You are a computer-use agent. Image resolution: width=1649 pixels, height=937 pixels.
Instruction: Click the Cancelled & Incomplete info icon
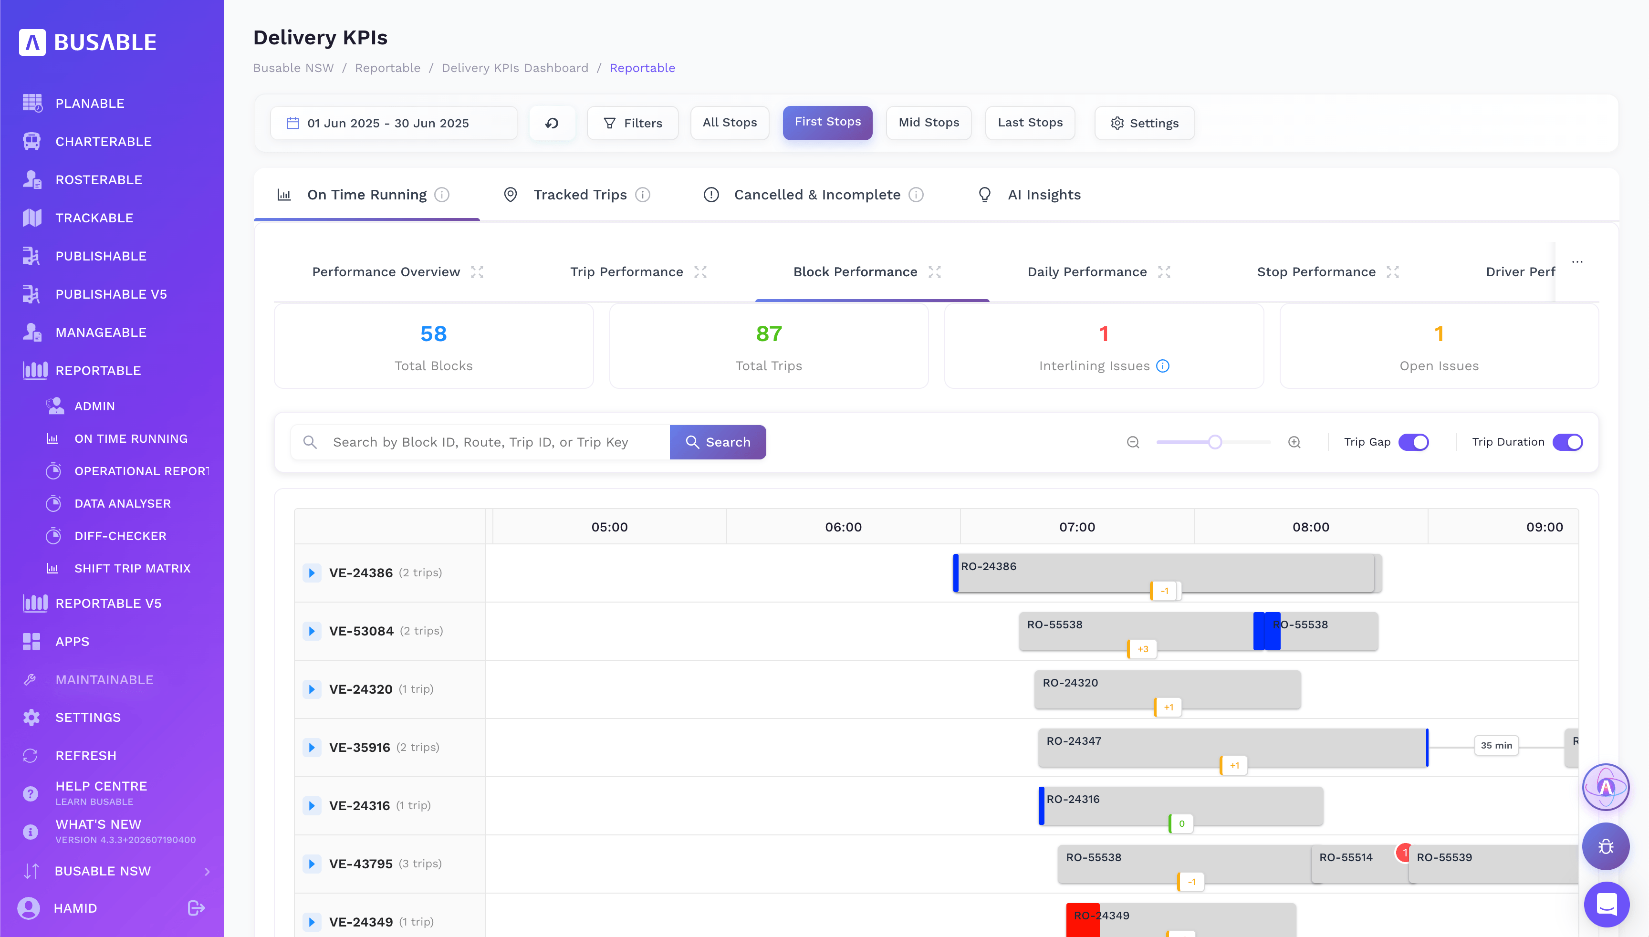(916, 194)
